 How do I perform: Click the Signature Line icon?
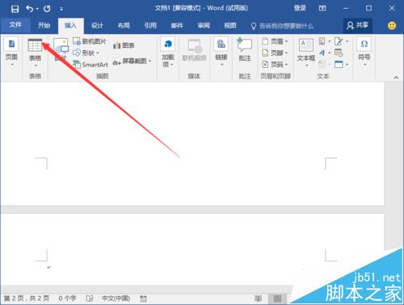coord(339,41)
